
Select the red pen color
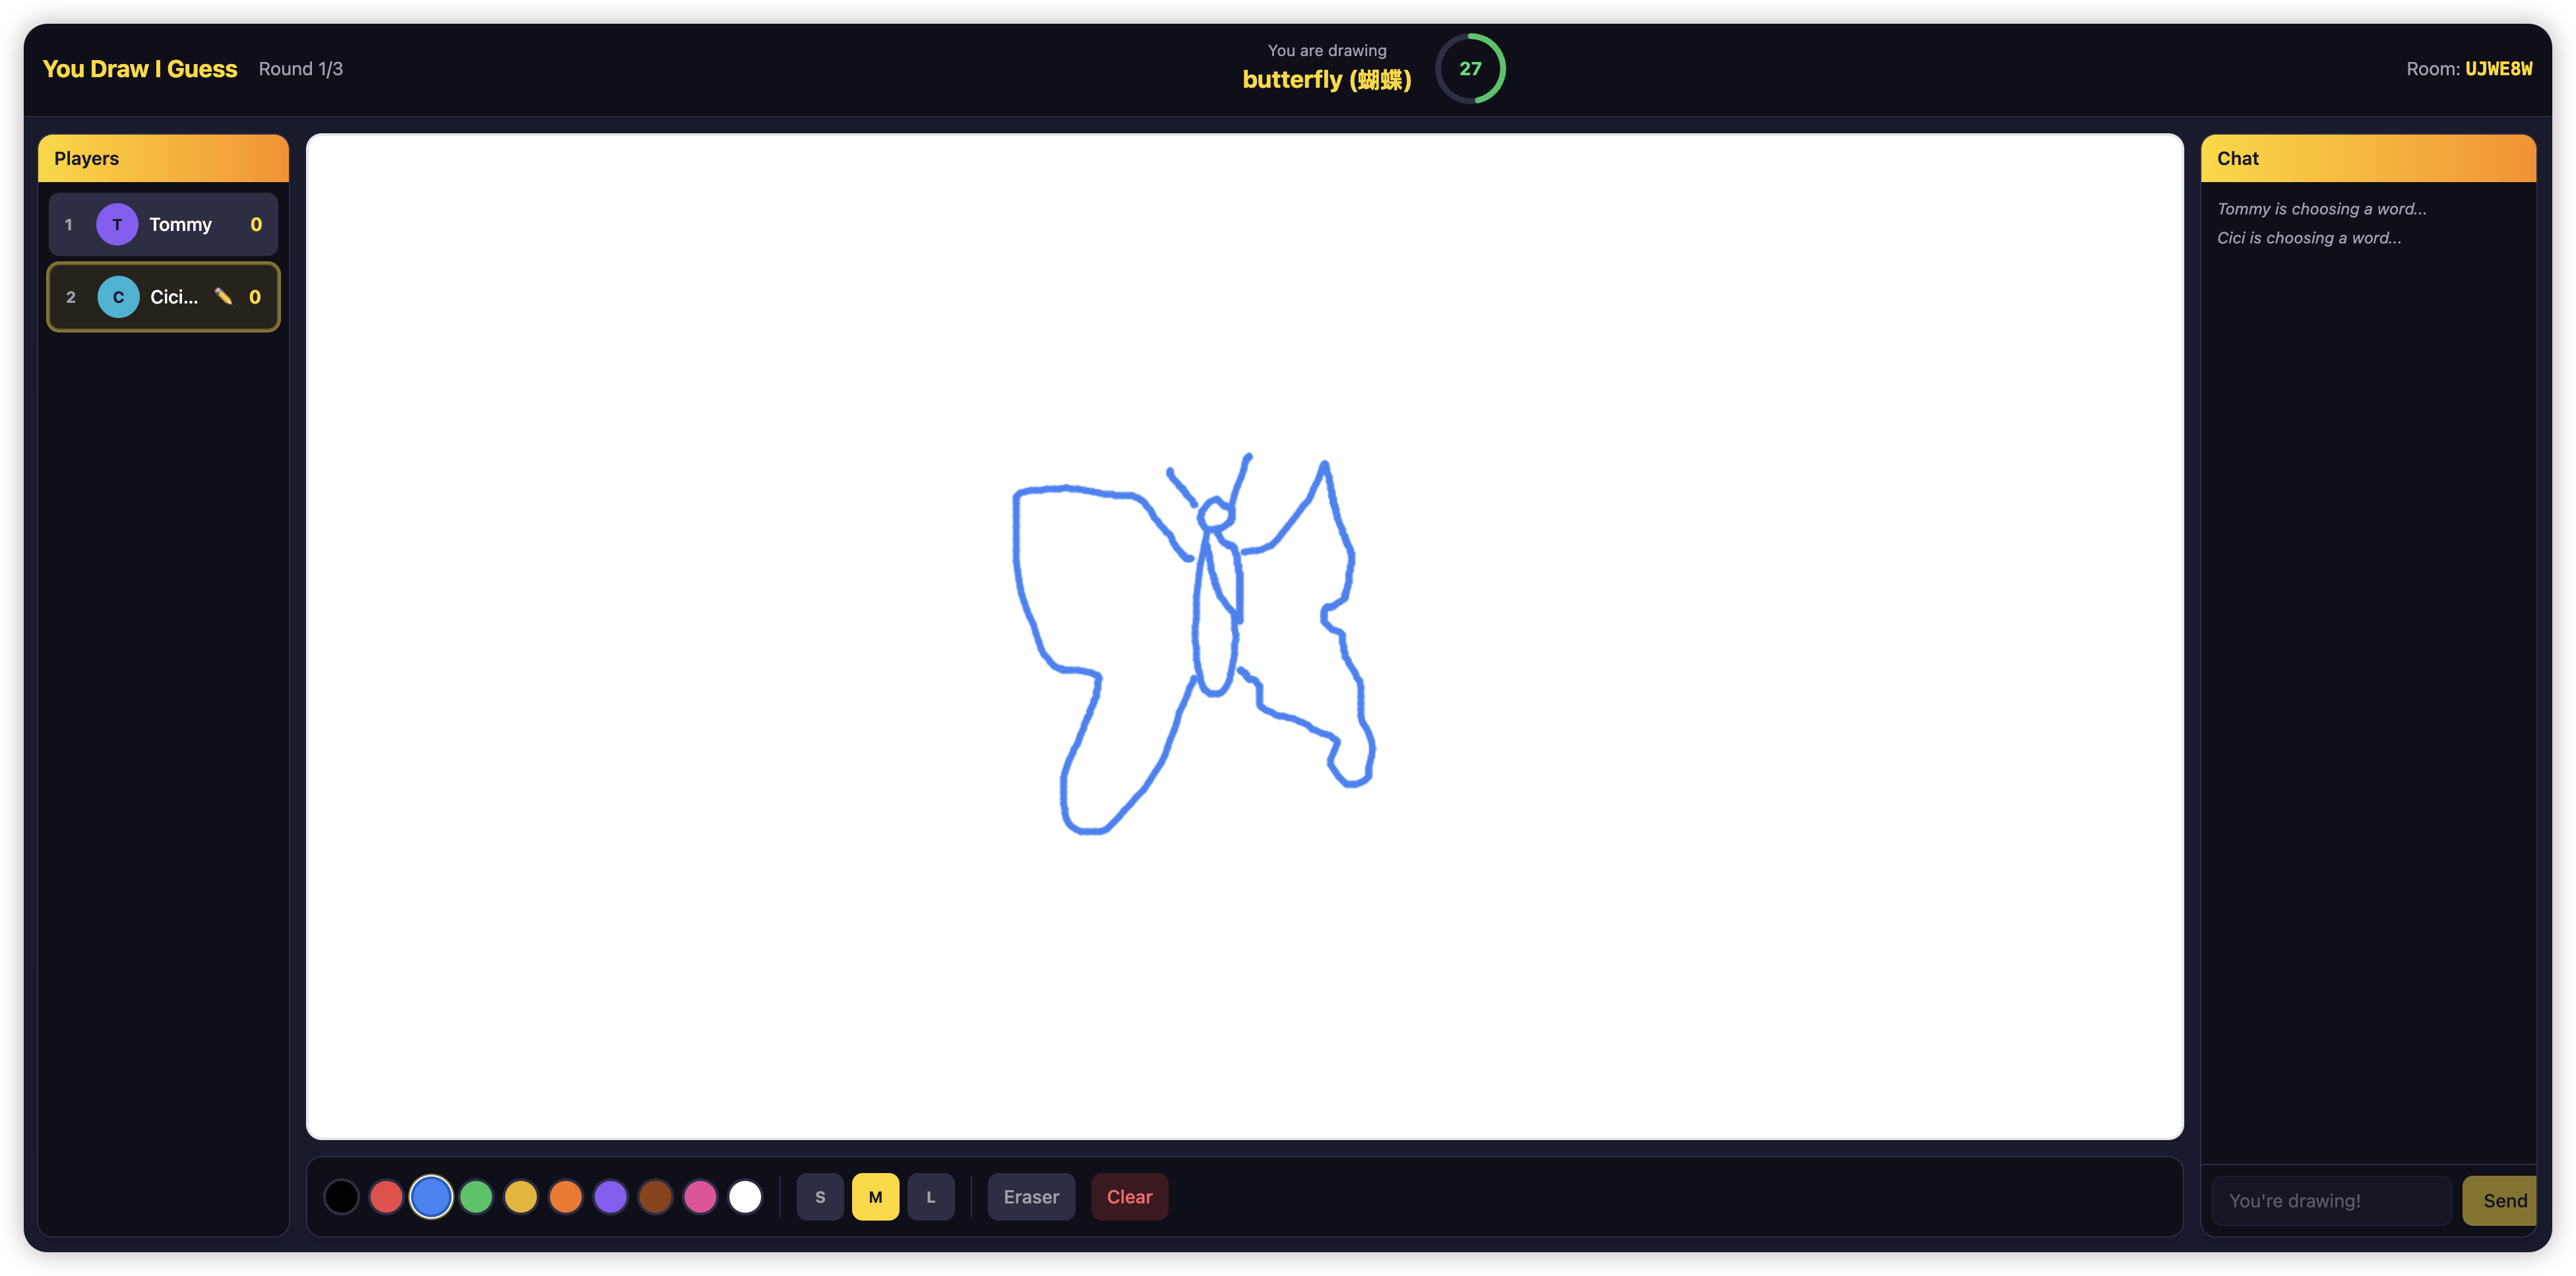pyautogui.click(x=385, y=1196)
